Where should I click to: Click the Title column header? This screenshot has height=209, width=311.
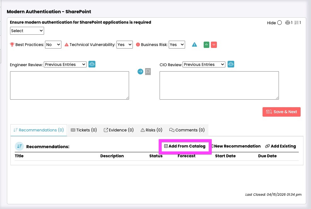tap(19, 156)
